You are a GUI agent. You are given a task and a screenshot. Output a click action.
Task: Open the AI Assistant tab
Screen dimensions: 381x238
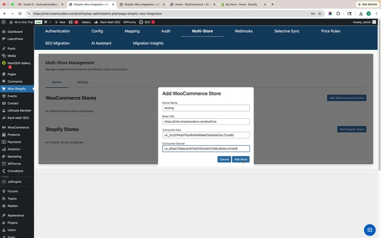click(101, 43)
